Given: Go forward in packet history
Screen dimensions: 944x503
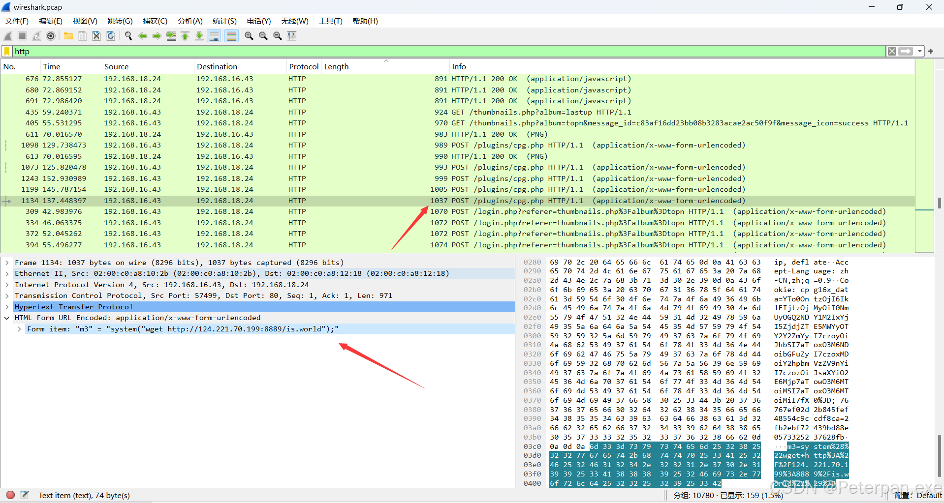Looking at the screenshot, I should coord(157,36).
